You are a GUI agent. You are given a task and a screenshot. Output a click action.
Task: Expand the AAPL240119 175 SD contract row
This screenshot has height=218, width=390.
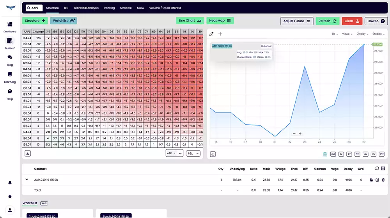[x=27, y=180]
